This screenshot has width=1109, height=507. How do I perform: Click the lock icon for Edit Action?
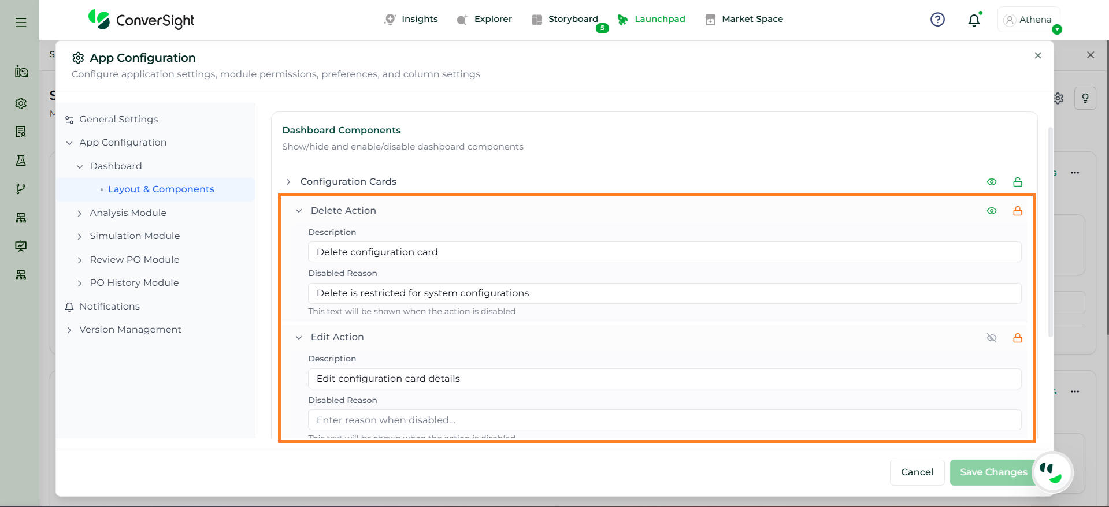pos(1018,338)
